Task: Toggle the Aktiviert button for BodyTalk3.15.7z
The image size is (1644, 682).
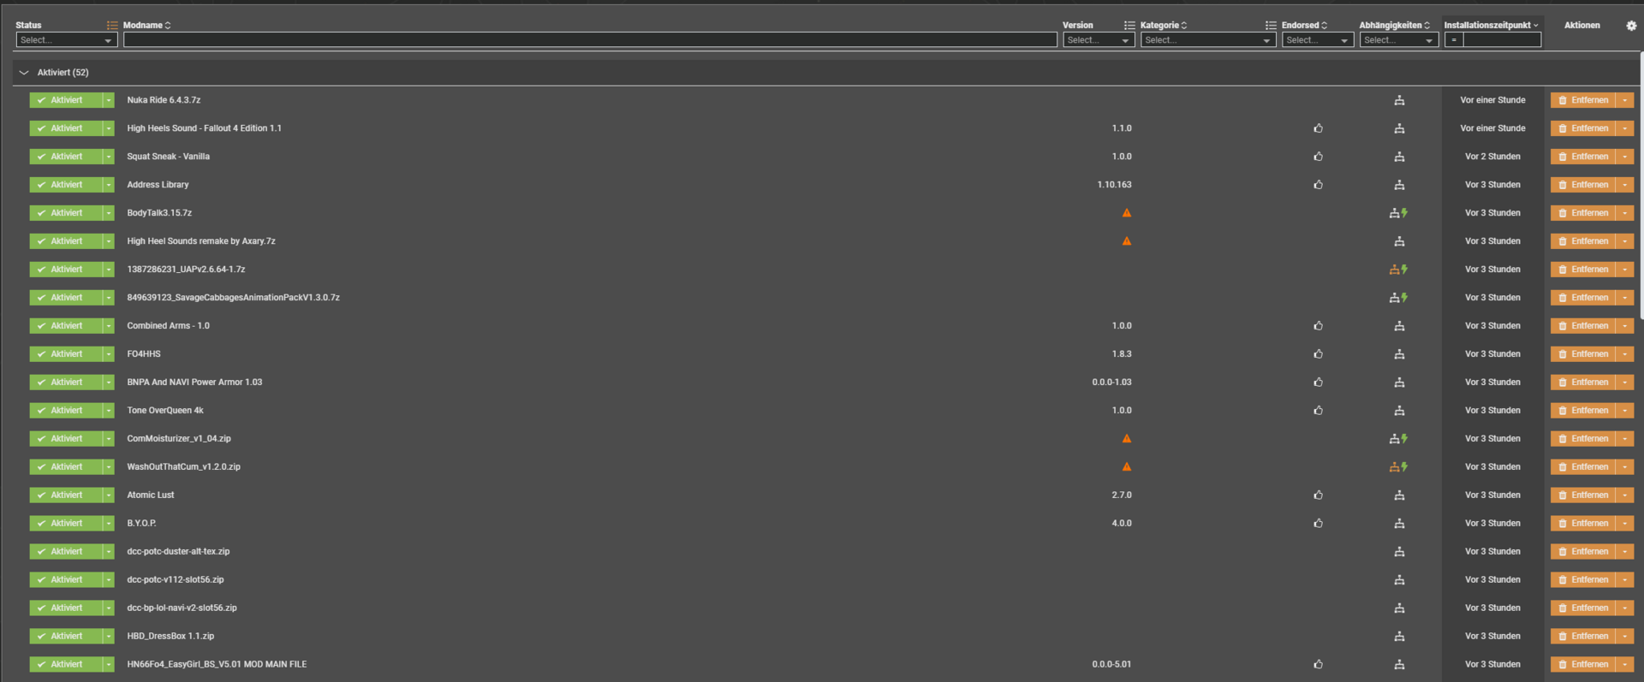Action: [x=66, y=213]
